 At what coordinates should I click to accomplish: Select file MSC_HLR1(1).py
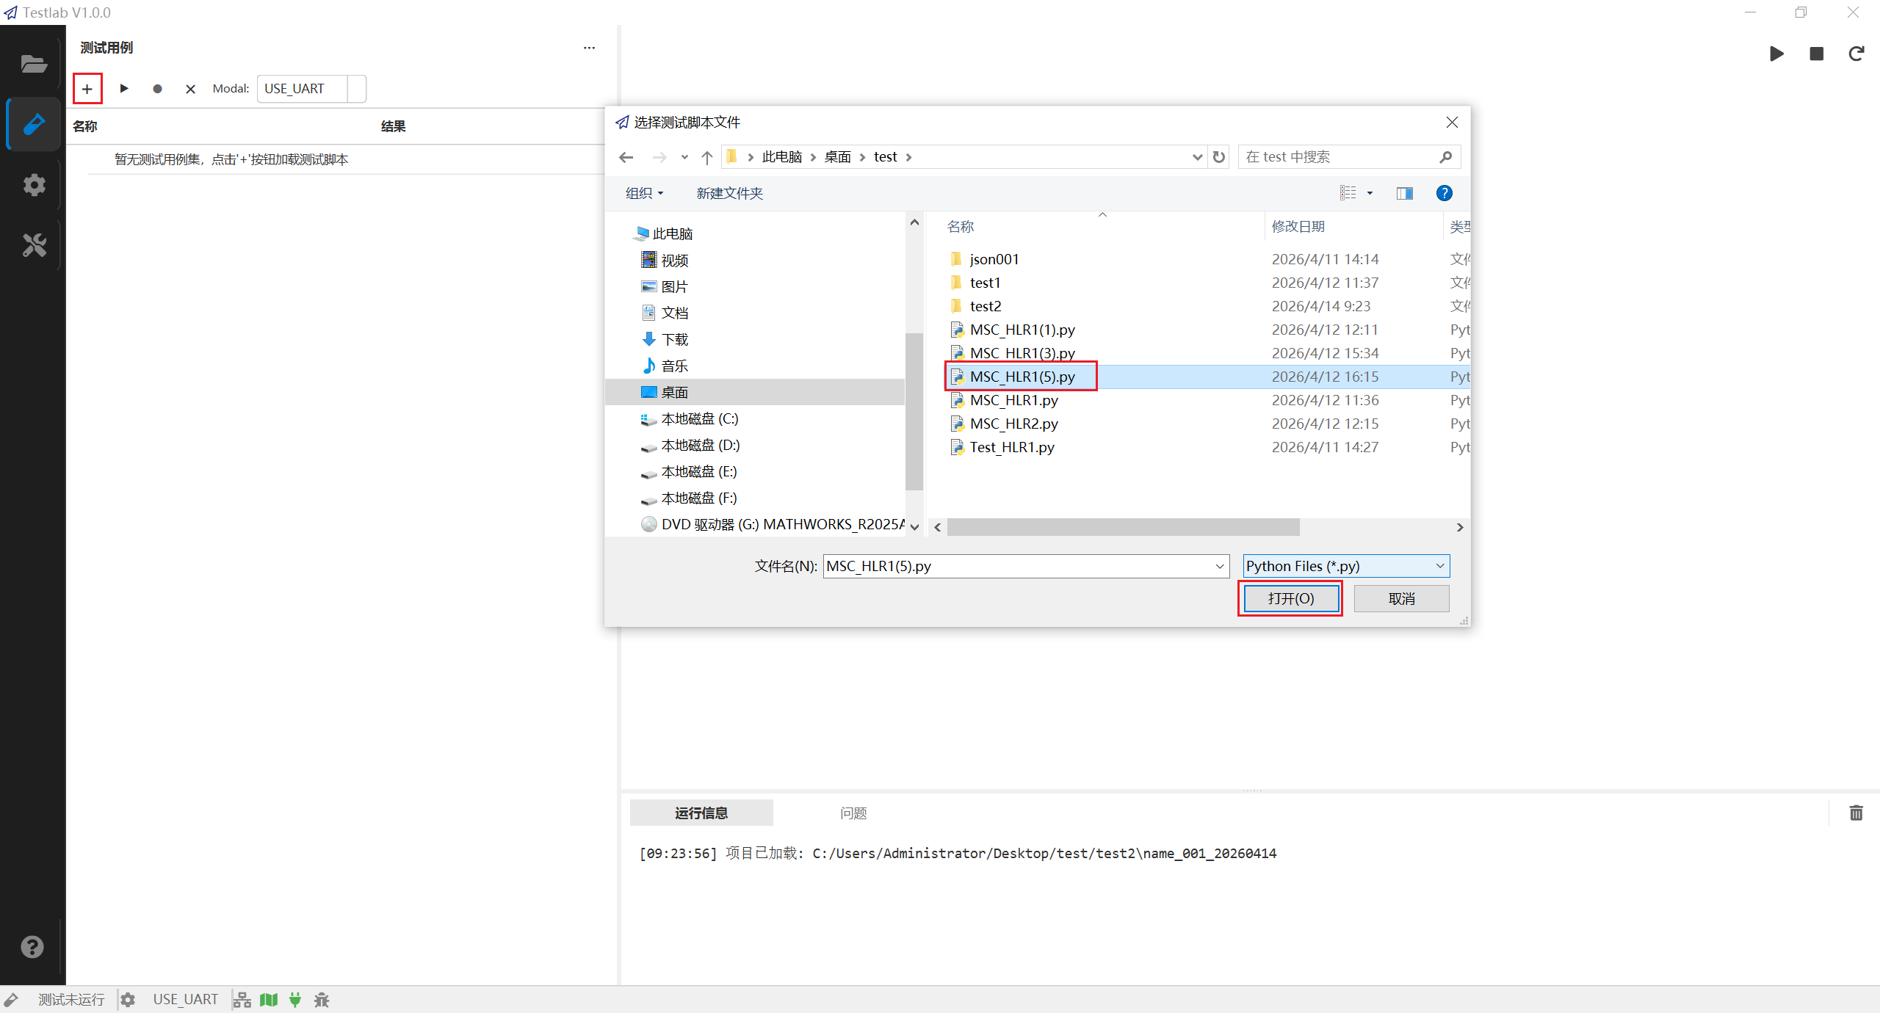(x=1022, y=330)
